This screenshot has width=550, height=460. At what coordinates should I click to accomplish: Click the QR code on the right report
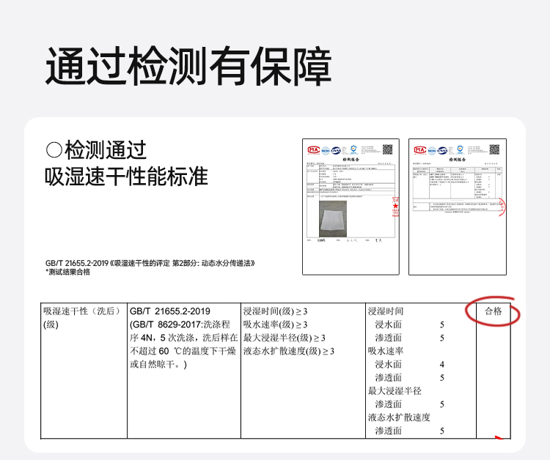pos(494,149)
